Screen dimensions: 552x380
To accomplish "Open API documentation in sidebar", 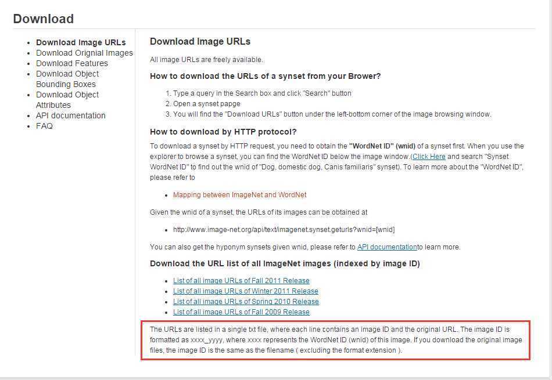I will [x=70, y=115].
